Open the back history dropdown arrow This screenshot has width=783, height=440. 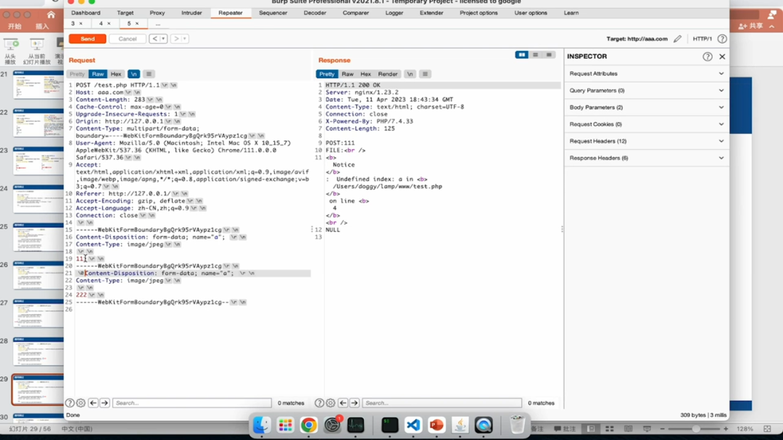tap(163, 38)
